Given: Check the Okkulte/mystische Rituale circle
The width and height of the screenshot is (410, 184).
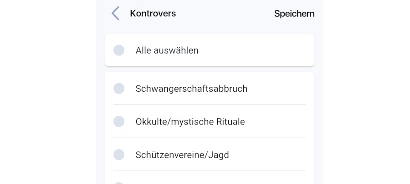Looking at the screenshot, I should tap(119, 122).
